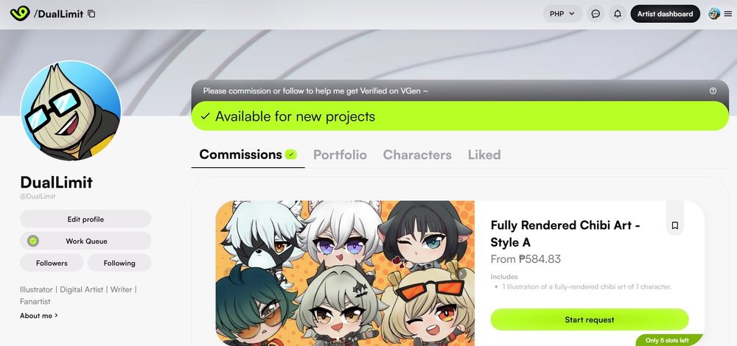
Task: Advance to next image via carousel arrow
Action: (x=462, y=273)
